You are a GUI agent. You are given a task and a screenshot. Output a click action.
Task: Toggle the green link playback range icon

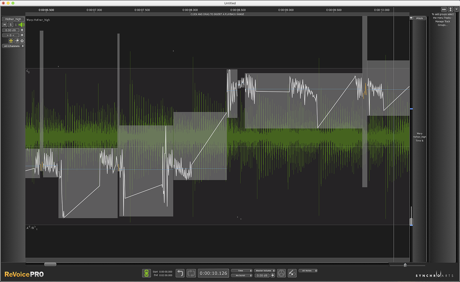tap(146, 273)
